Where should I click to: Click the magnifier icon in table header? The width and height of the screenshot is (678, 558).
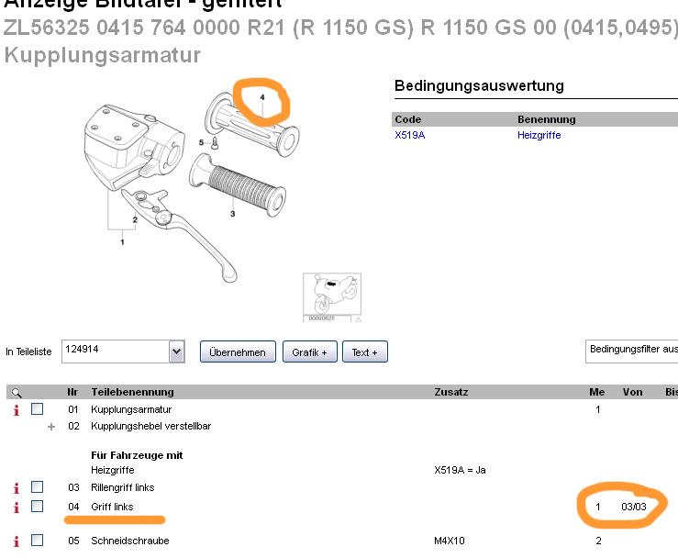(16, 393)
